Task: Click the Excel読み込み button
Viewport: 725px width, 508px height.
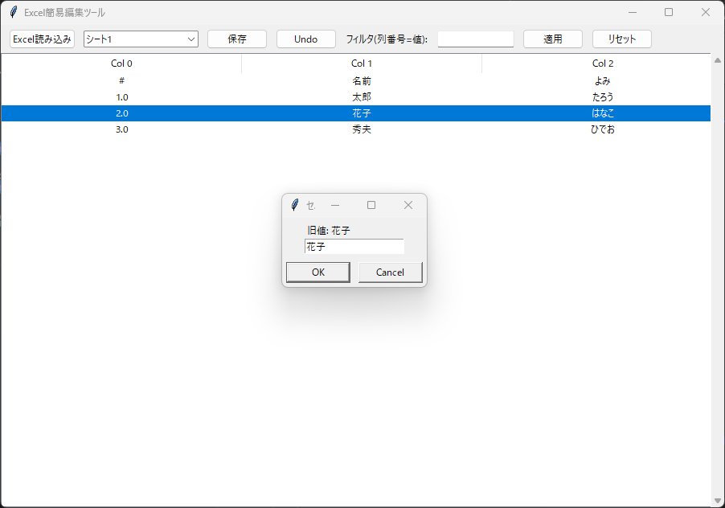Action: pyautogui.click(x=42, y=39)
